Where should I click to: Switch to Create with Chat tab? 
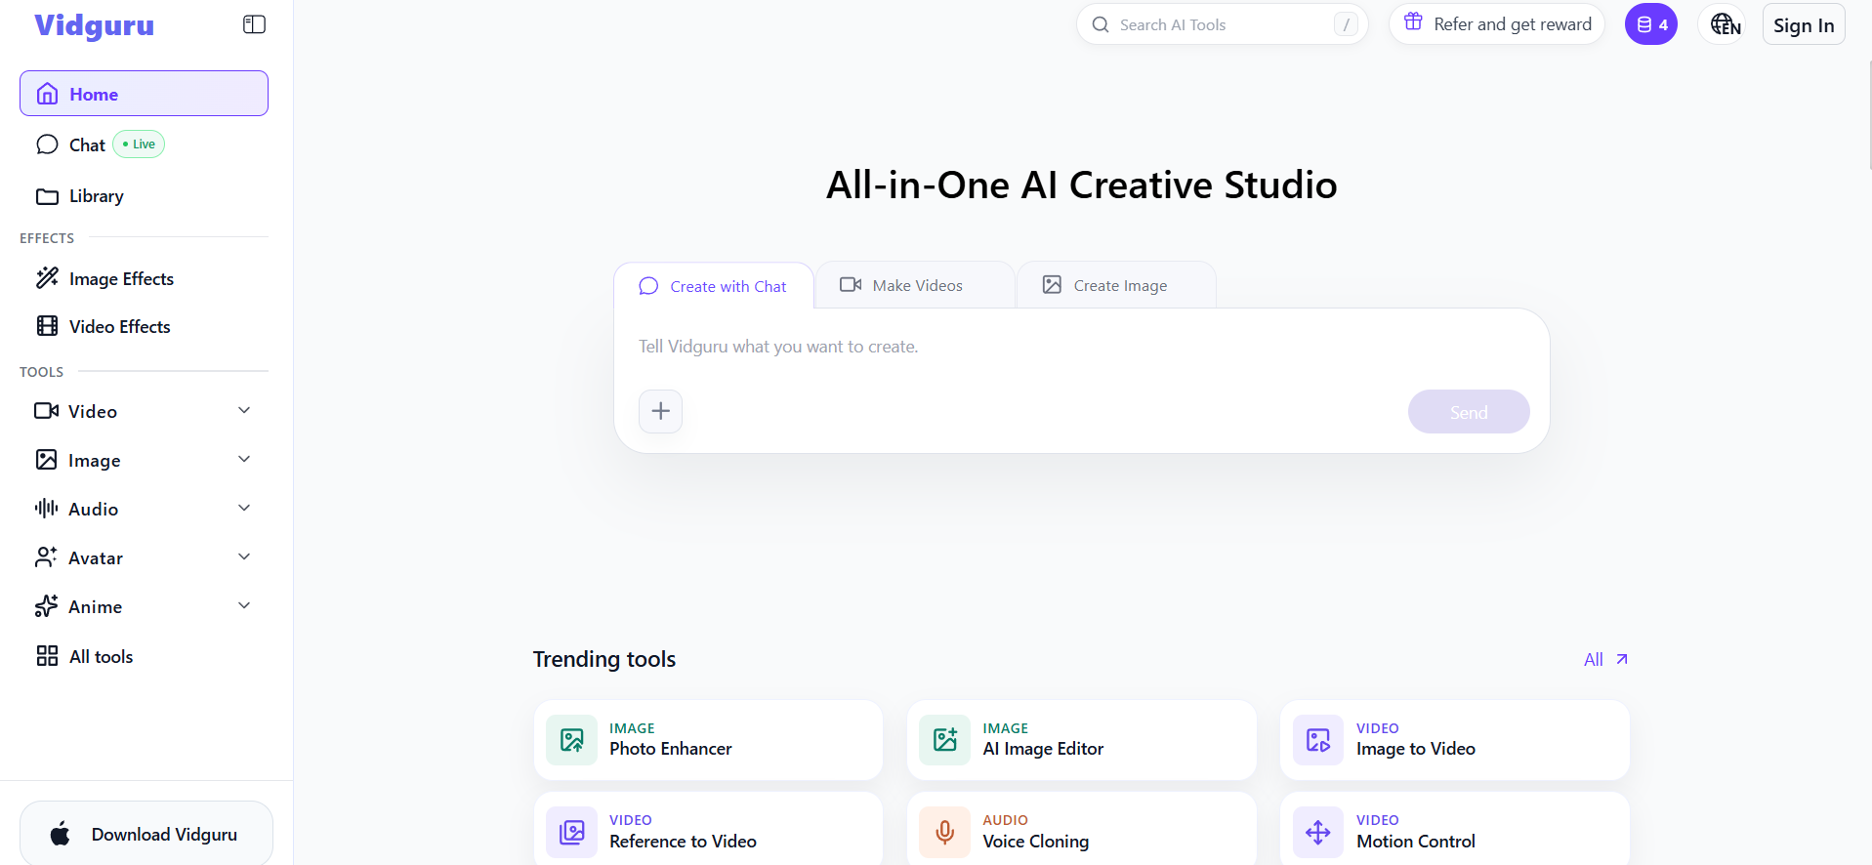[x=714, y=286]
